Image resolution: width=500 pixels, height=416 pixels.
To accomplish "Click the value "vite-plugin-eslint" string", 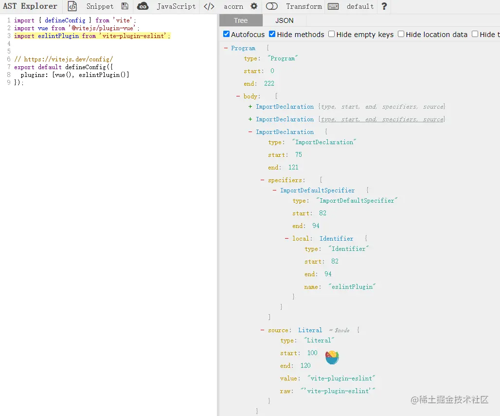I will tap(341, 378).
